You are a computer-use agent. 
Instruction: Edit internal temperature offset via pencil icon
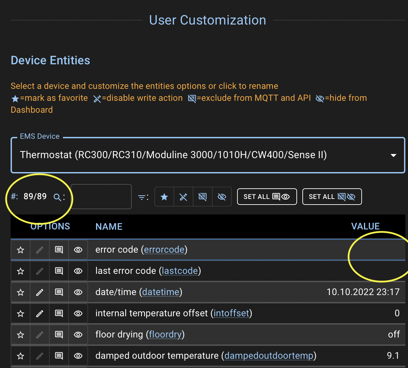[39, 313]
